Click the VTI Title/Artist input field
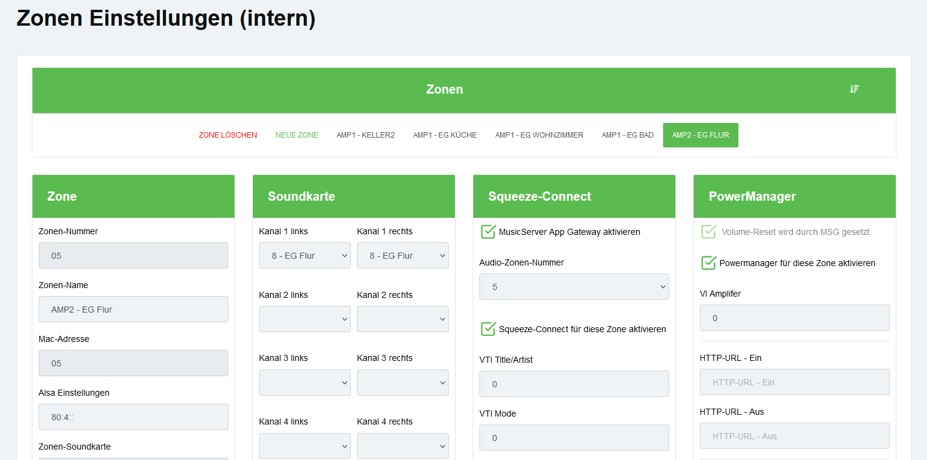Screen dimensions: 927x460 coord(574,384)
